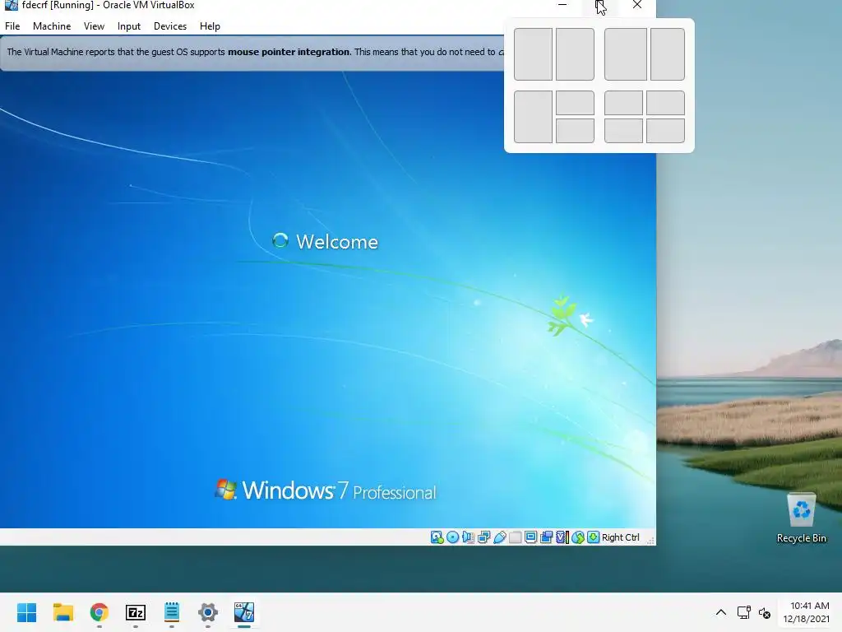This screenshot has width=842, height=632.
Task: Click the VirtualBox VM taskbar icon
Action: [x=243, y=612]
